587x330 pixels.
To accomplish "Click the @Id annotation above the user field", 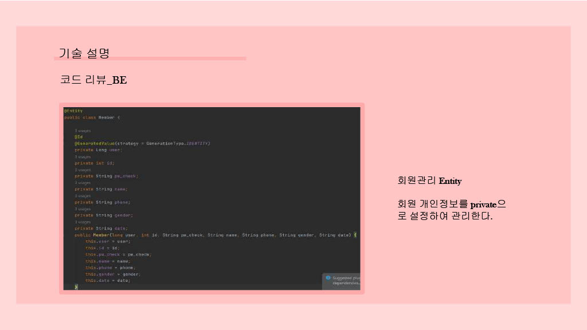I will pos(78,137).
